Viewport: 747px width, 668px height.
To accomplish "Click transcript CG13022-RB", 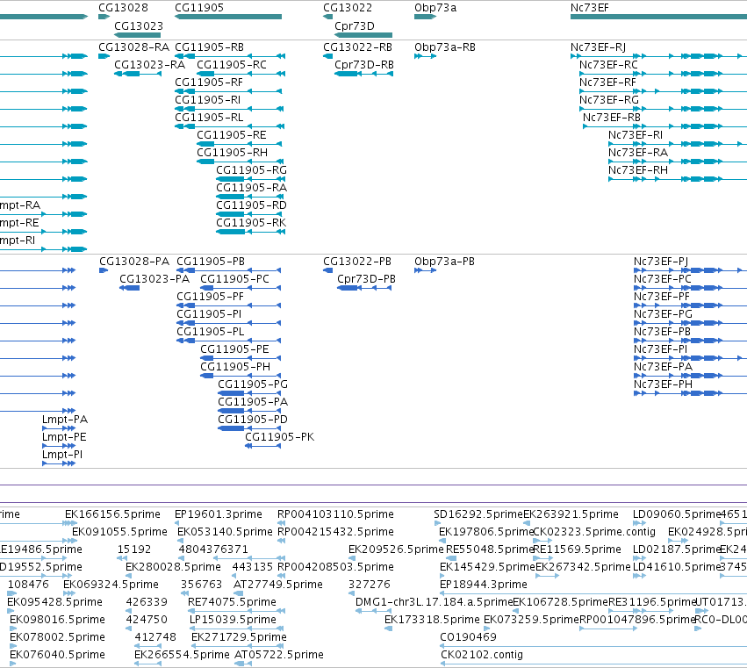I will [358, 47].
